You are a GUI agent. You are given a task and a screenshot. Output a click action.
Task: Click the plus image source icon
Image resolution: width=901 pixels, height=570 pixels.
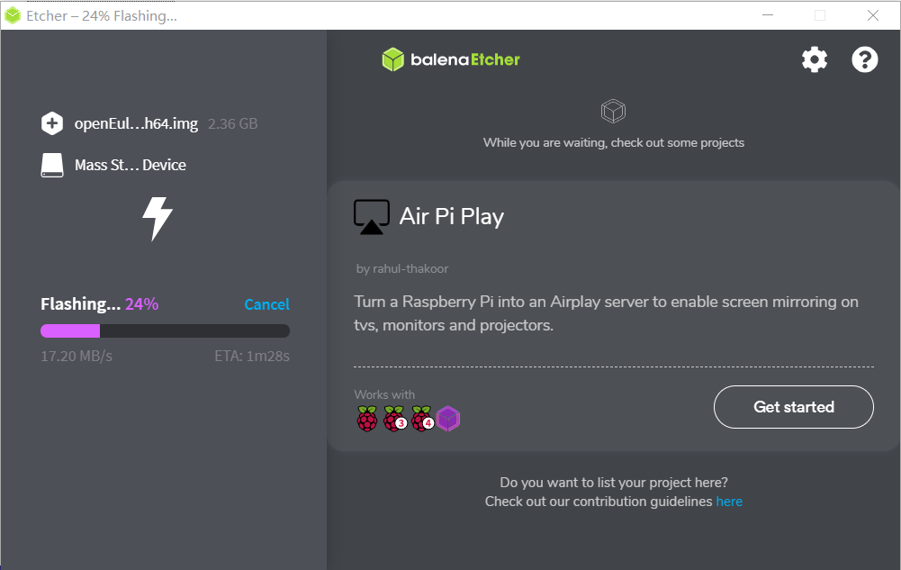click(x=51, y=123)
